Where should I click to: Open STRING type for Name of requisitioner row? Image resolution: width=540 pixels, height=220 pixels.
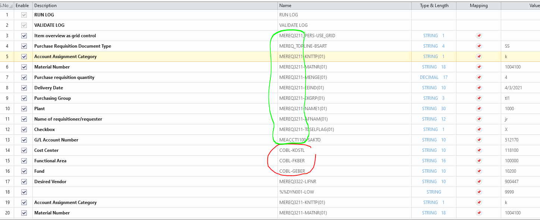[430, 119]
